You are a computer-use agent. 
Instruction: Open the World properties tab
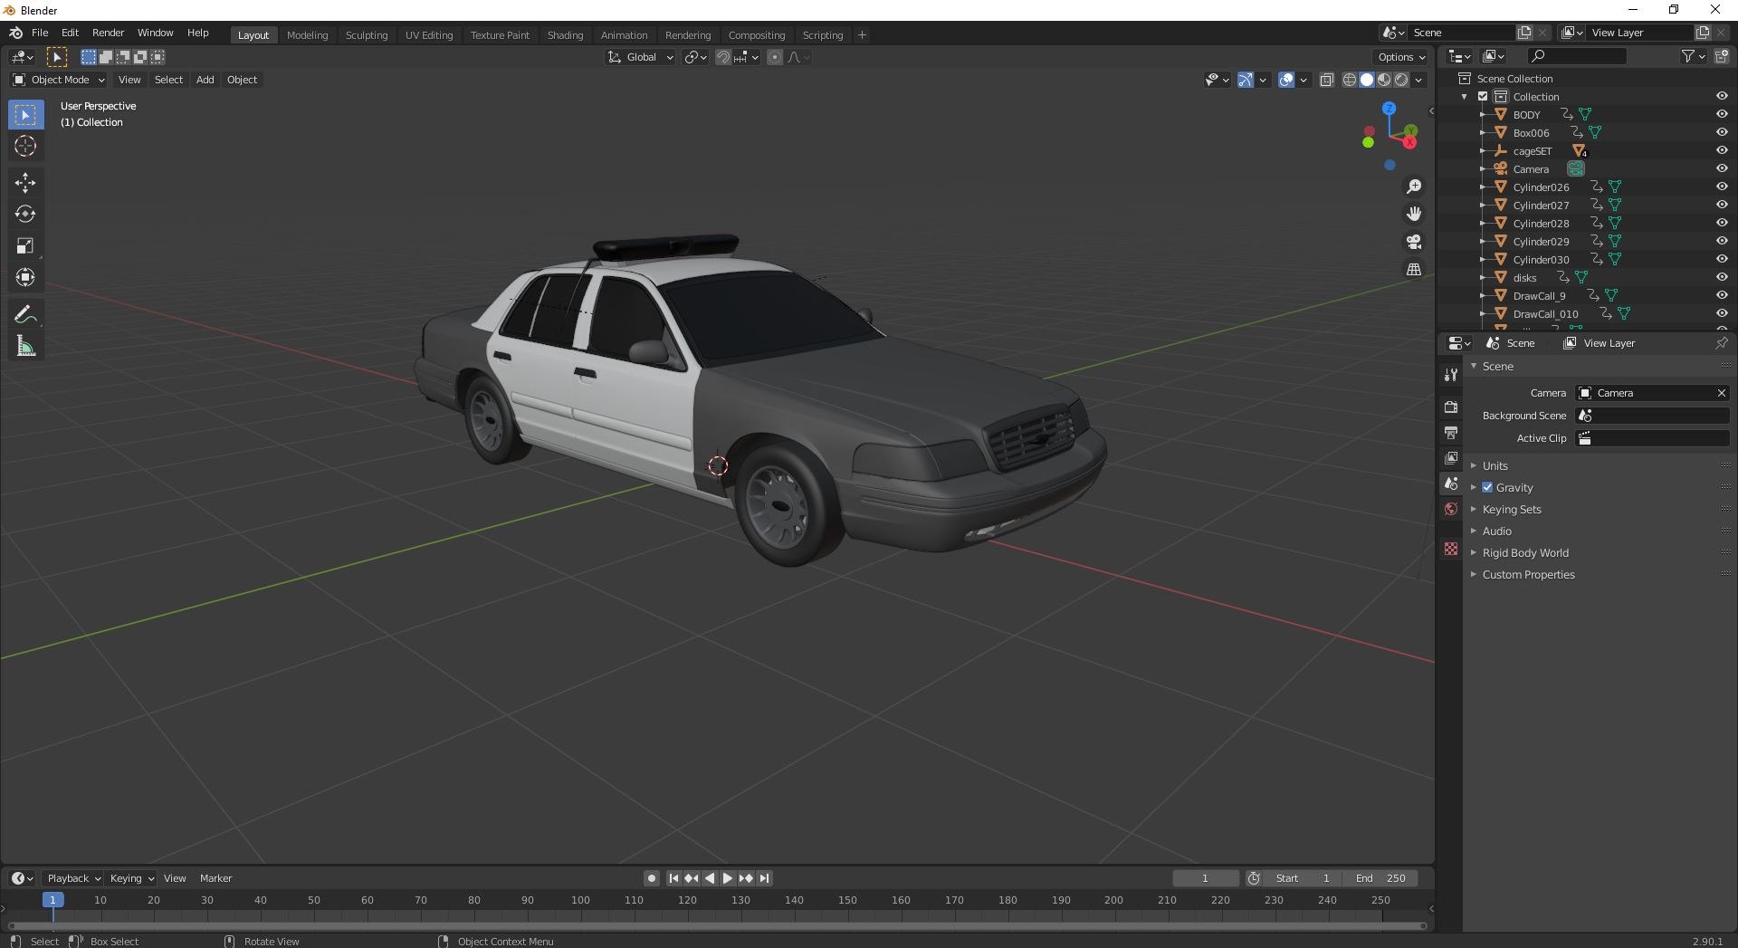click(x=1451, y=509)
